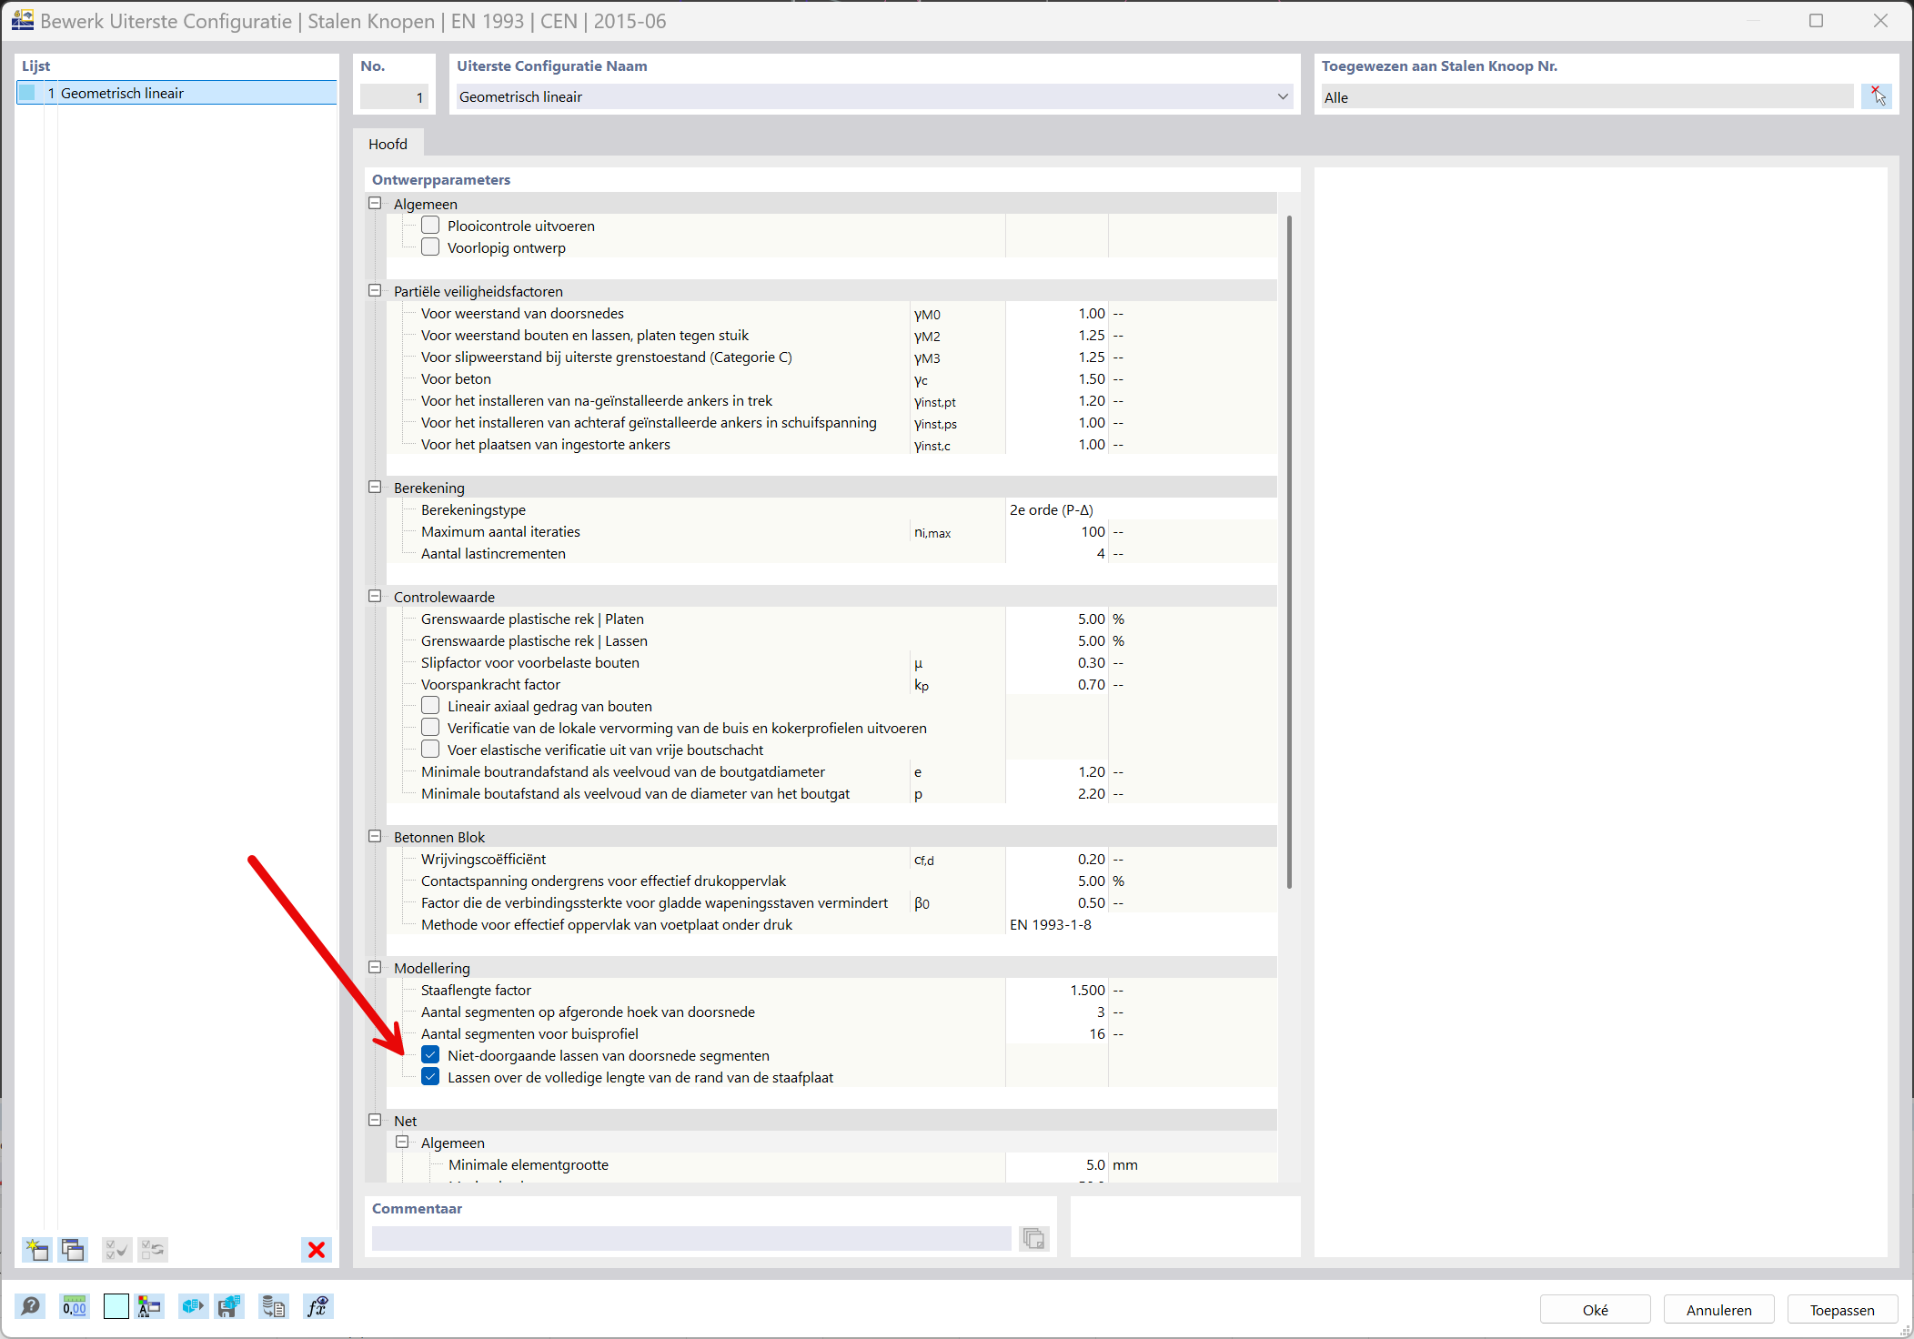The image size is (1914, 1339).
Task: Click the invert selection icon below the list
Action: click(x=153, y=1249)
